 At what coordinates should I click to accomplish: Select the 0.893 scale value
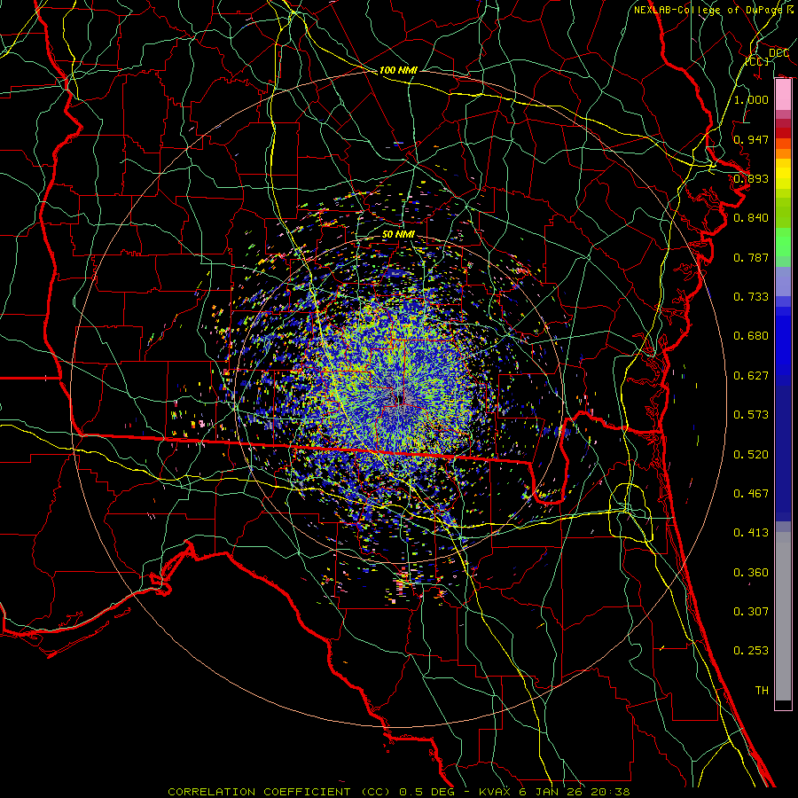pos(751,178)
